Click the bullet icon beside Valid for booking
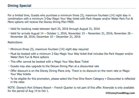Viewport: 139px width, 98px height. (x=9, y=29)
